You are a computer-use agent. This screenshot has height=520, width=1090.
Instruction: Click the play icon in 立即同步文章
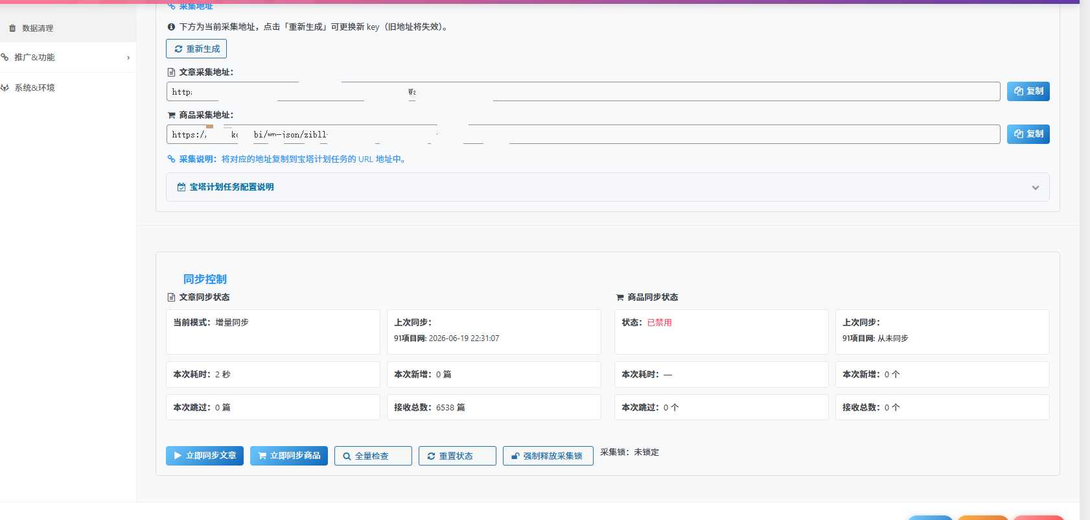(178, 456)
